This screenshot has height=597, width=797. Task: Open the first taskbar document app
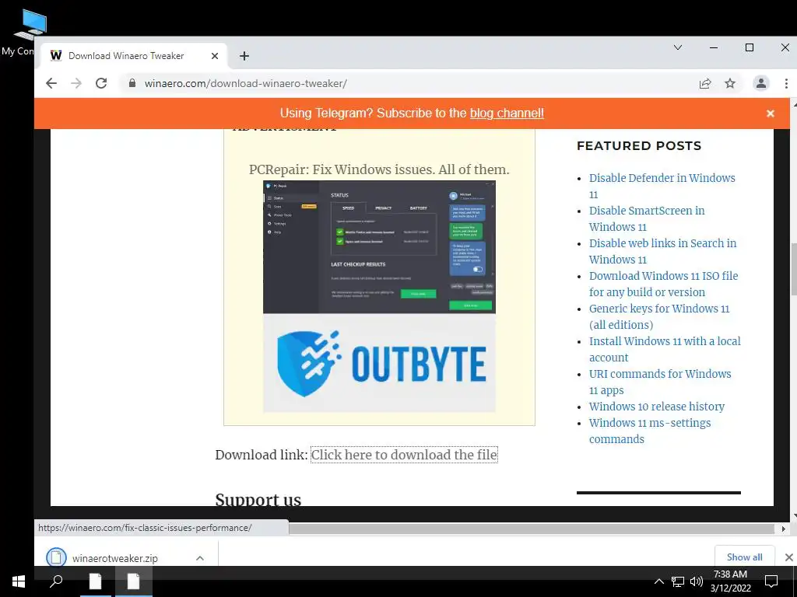coord(95,581)
